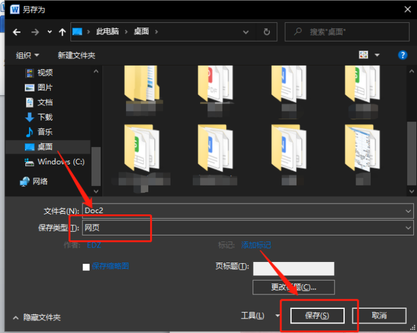Select 文档 in the navigation pane
The image size is (417, 333).
pyautogui.click(x=45, y=102)
